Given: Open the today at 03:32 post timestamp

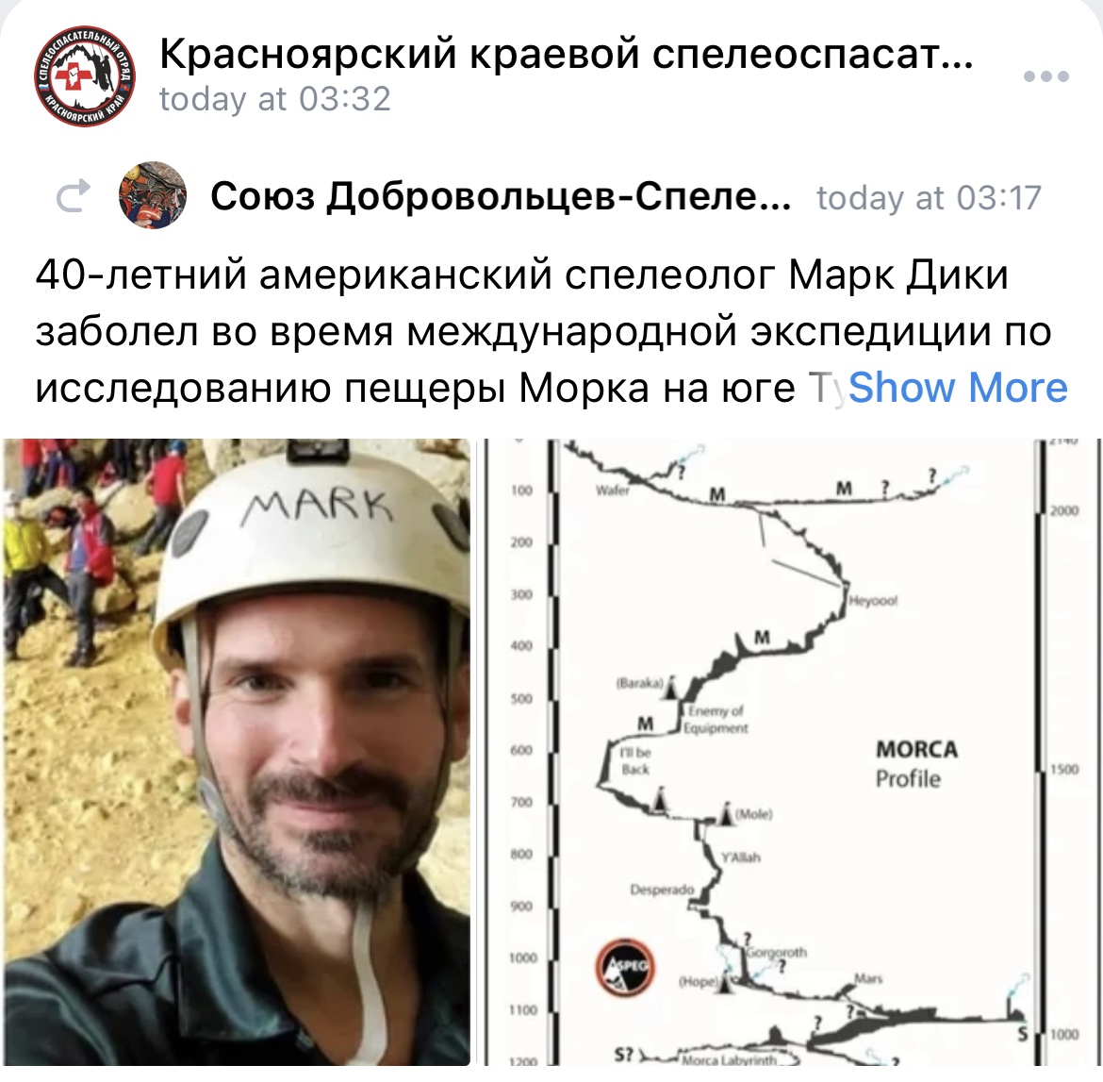Looking at the screenshot, I should coord(275,98).
